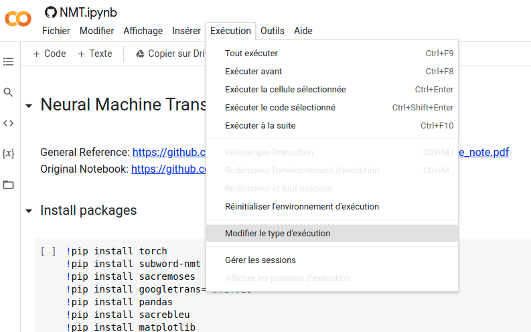
Task: Click the line !pip install sacrebleu
Action: 128,315
